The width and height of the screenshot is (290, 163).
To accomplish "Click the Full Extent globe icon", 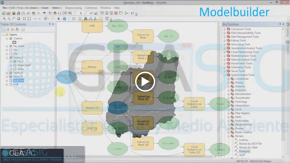I will 18,19.
